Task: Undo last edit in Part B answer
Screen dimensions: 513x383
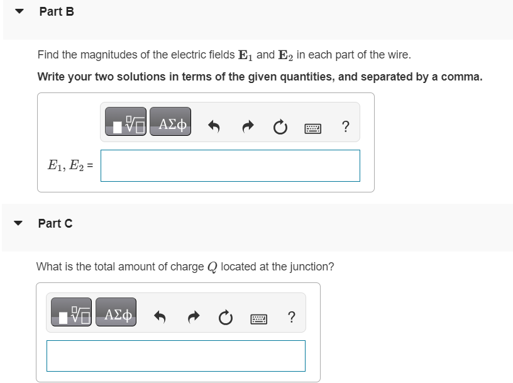Action: (x=214, y=126)
